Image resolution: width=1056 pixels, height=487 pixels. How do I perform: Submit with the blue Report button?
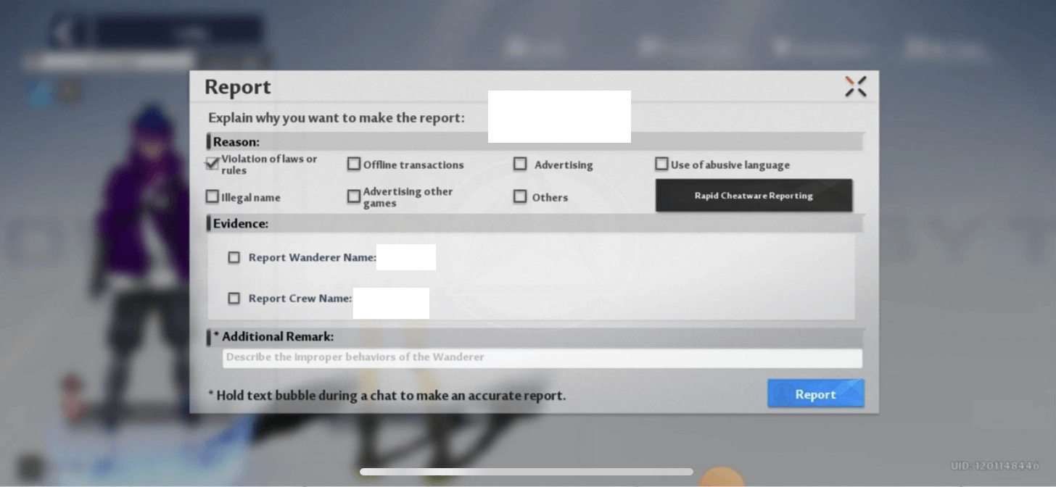(815, 394)
